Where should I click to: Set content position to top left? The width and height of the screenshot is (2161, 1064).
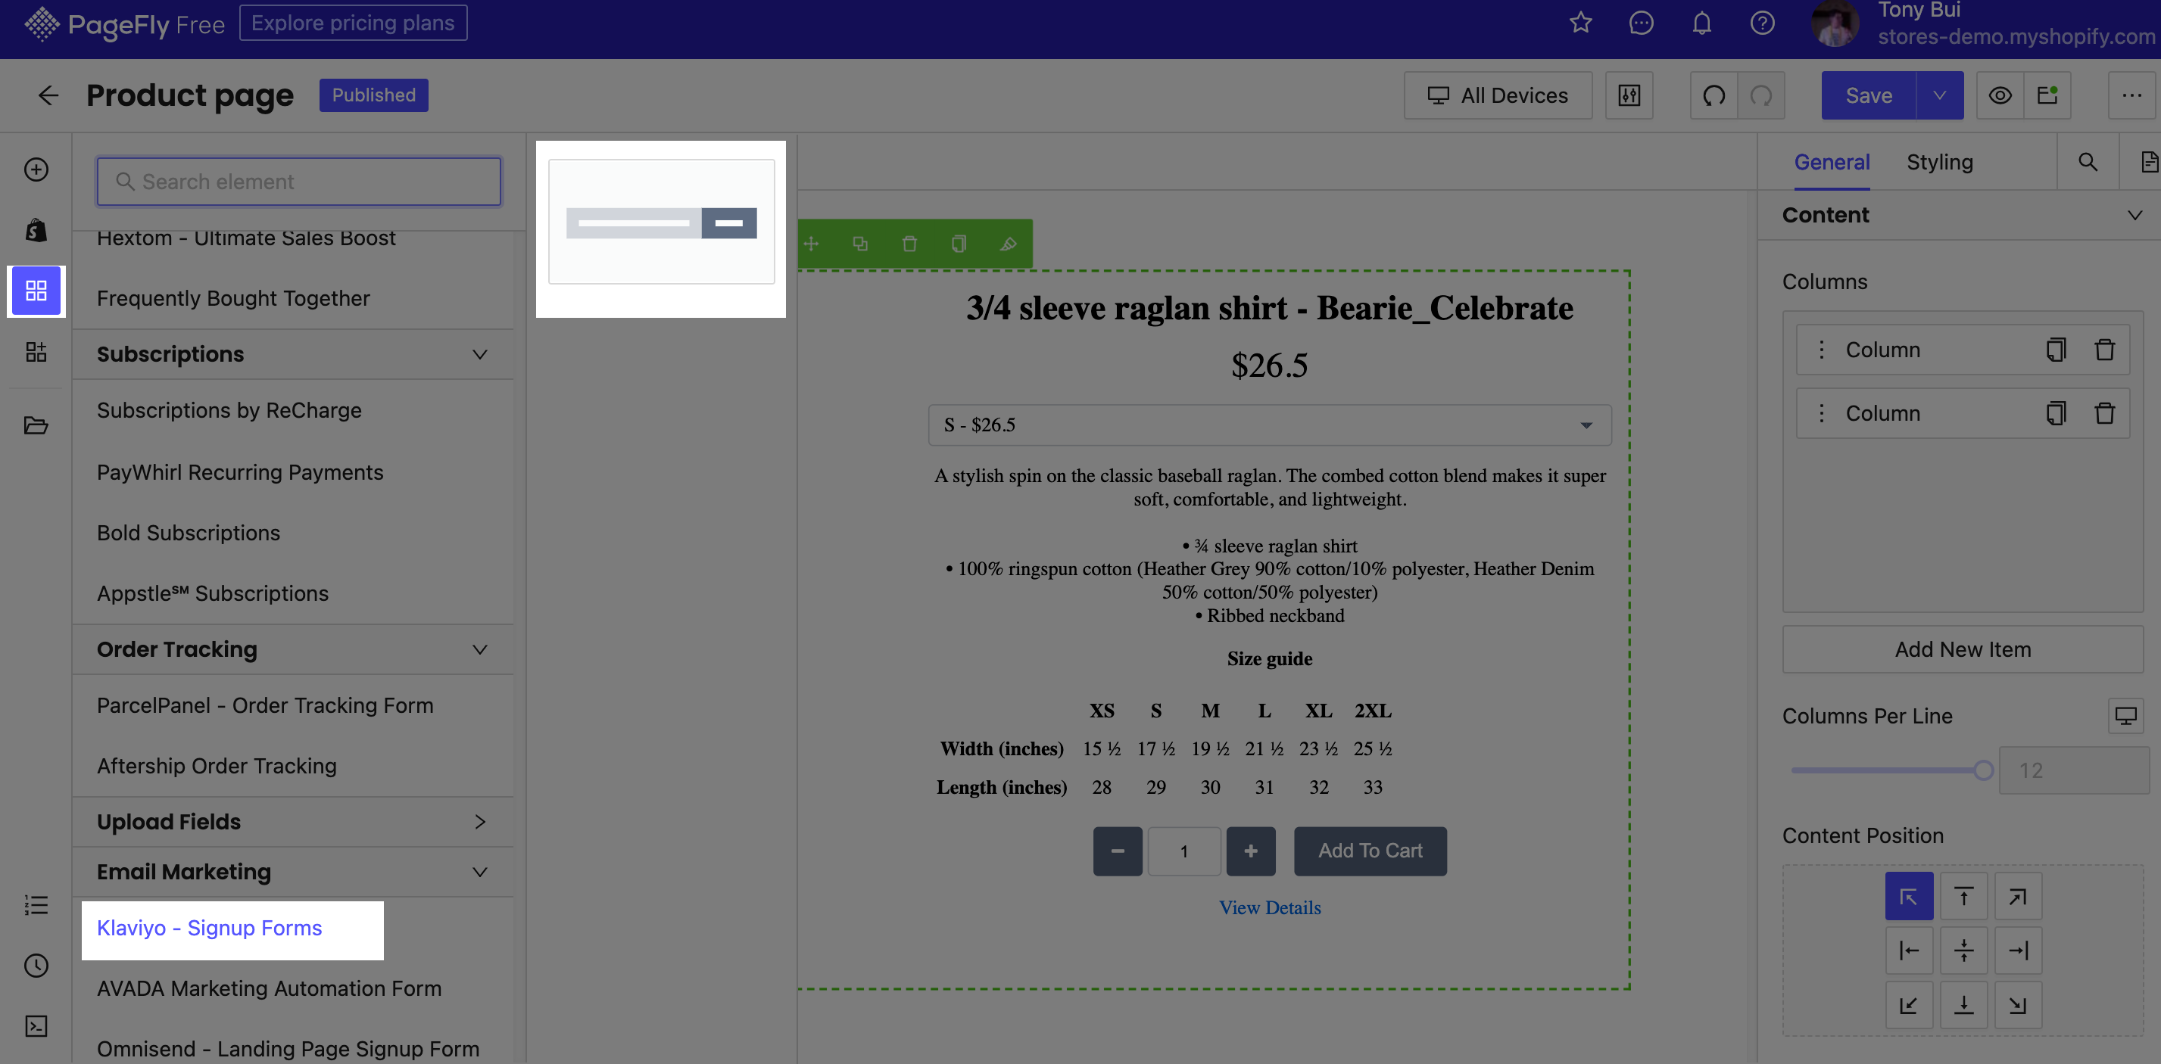[1909, 896]
